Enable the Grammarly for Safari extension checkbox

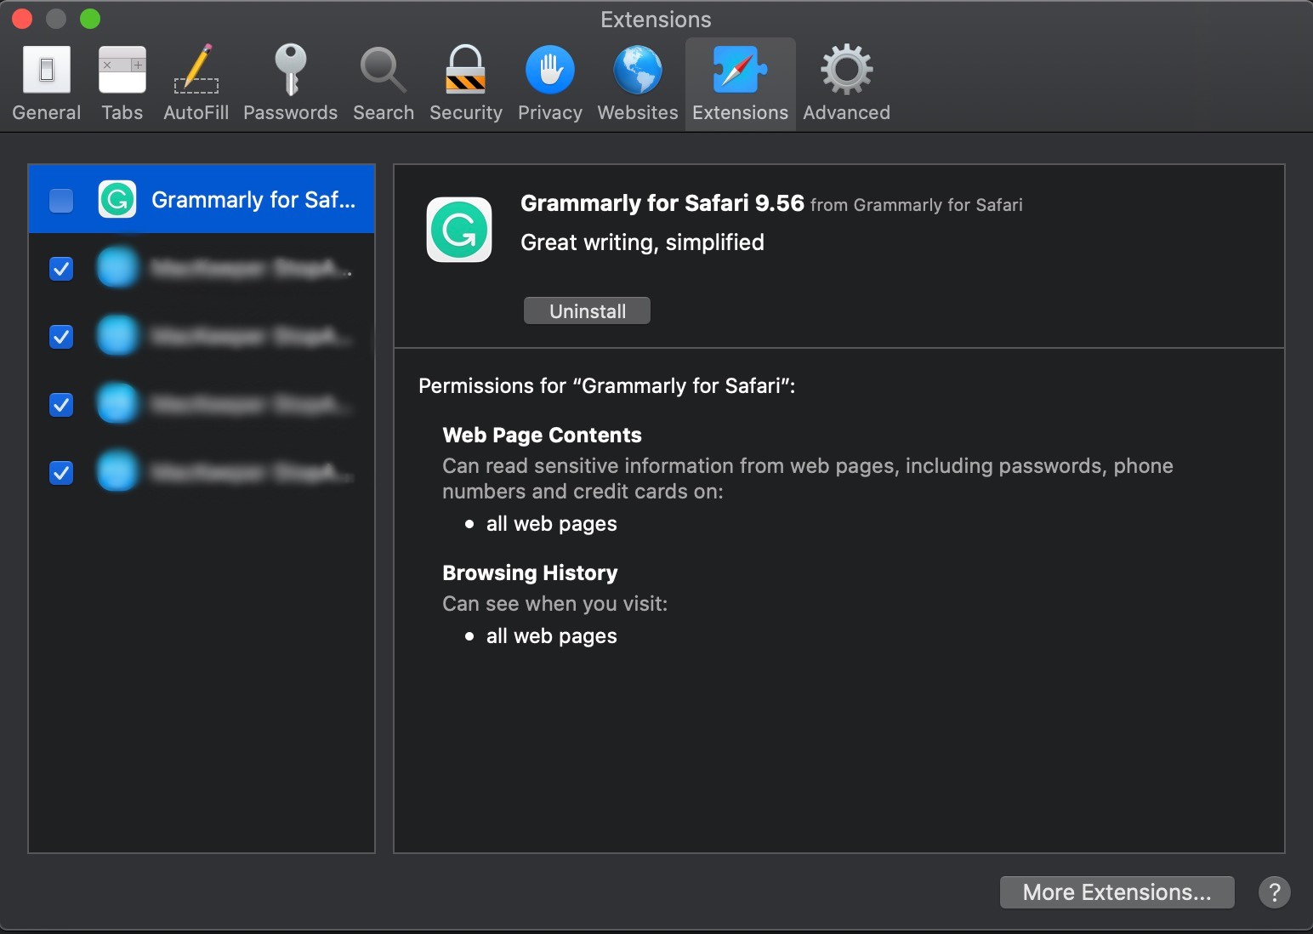pos(61,201)
